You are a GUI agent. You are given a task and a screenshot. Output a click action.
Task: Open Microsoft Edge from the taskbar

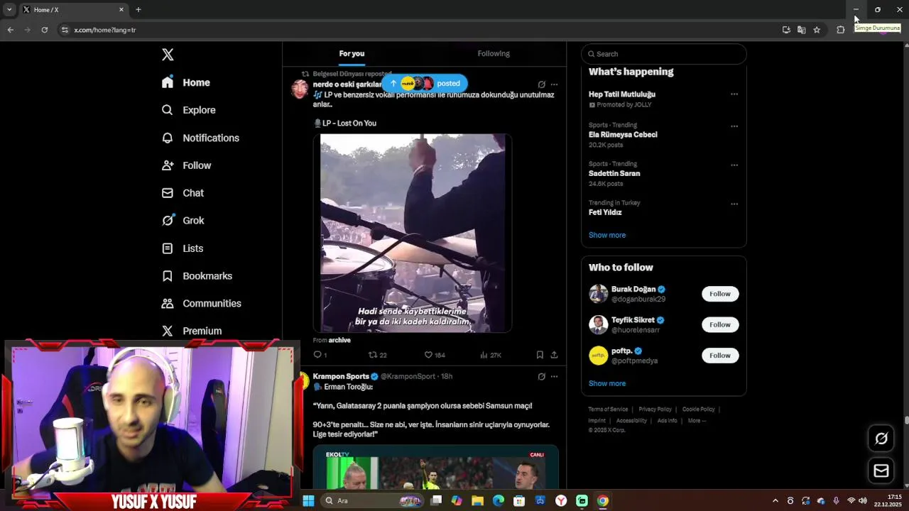pos(499,501)
